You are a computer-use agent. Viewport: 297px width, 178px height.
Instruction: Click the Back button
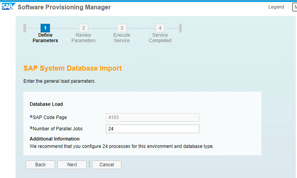40,165
